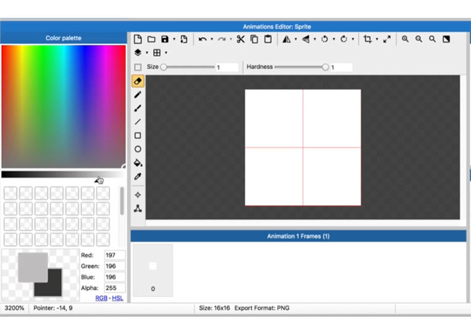Pick a color in the spectrum area

[64, 107]
